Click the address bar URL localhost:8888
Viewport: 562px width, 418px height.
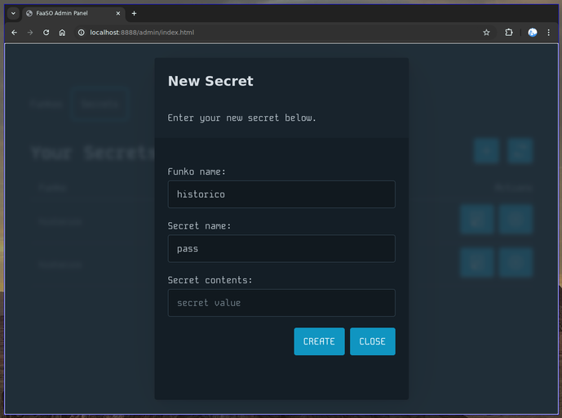(x=142, y=33)
